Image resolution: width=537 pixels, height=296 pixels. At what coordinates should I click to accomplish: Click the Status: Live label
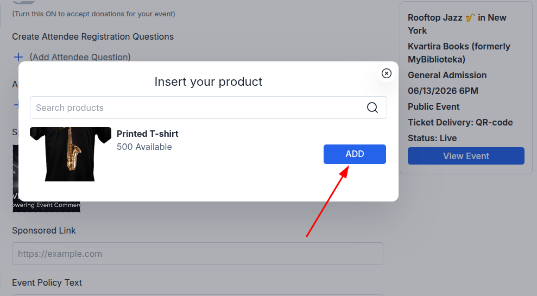pyautogui.click(x=432, y=138)
